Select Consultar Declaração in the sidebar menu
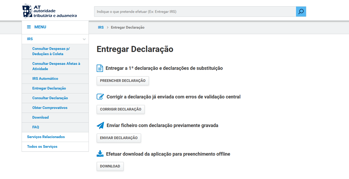Screen dimensions: 349x179 click(x=50, y=98)
